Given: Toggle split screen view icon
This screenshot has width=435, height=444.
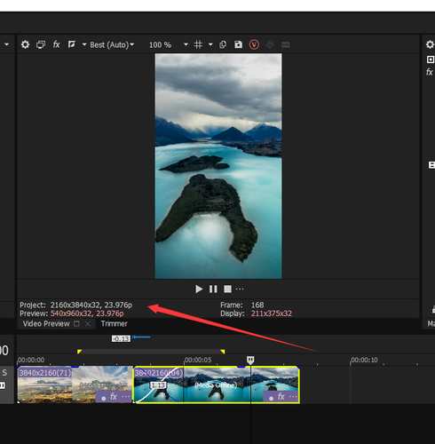Looking at the screenshot, I should [x=72, y=44].
